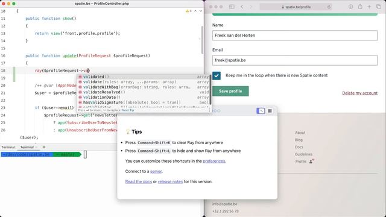Select the first Ray view toggle button
This screenshot has width=386, height=217.
(x=261, y=111)
